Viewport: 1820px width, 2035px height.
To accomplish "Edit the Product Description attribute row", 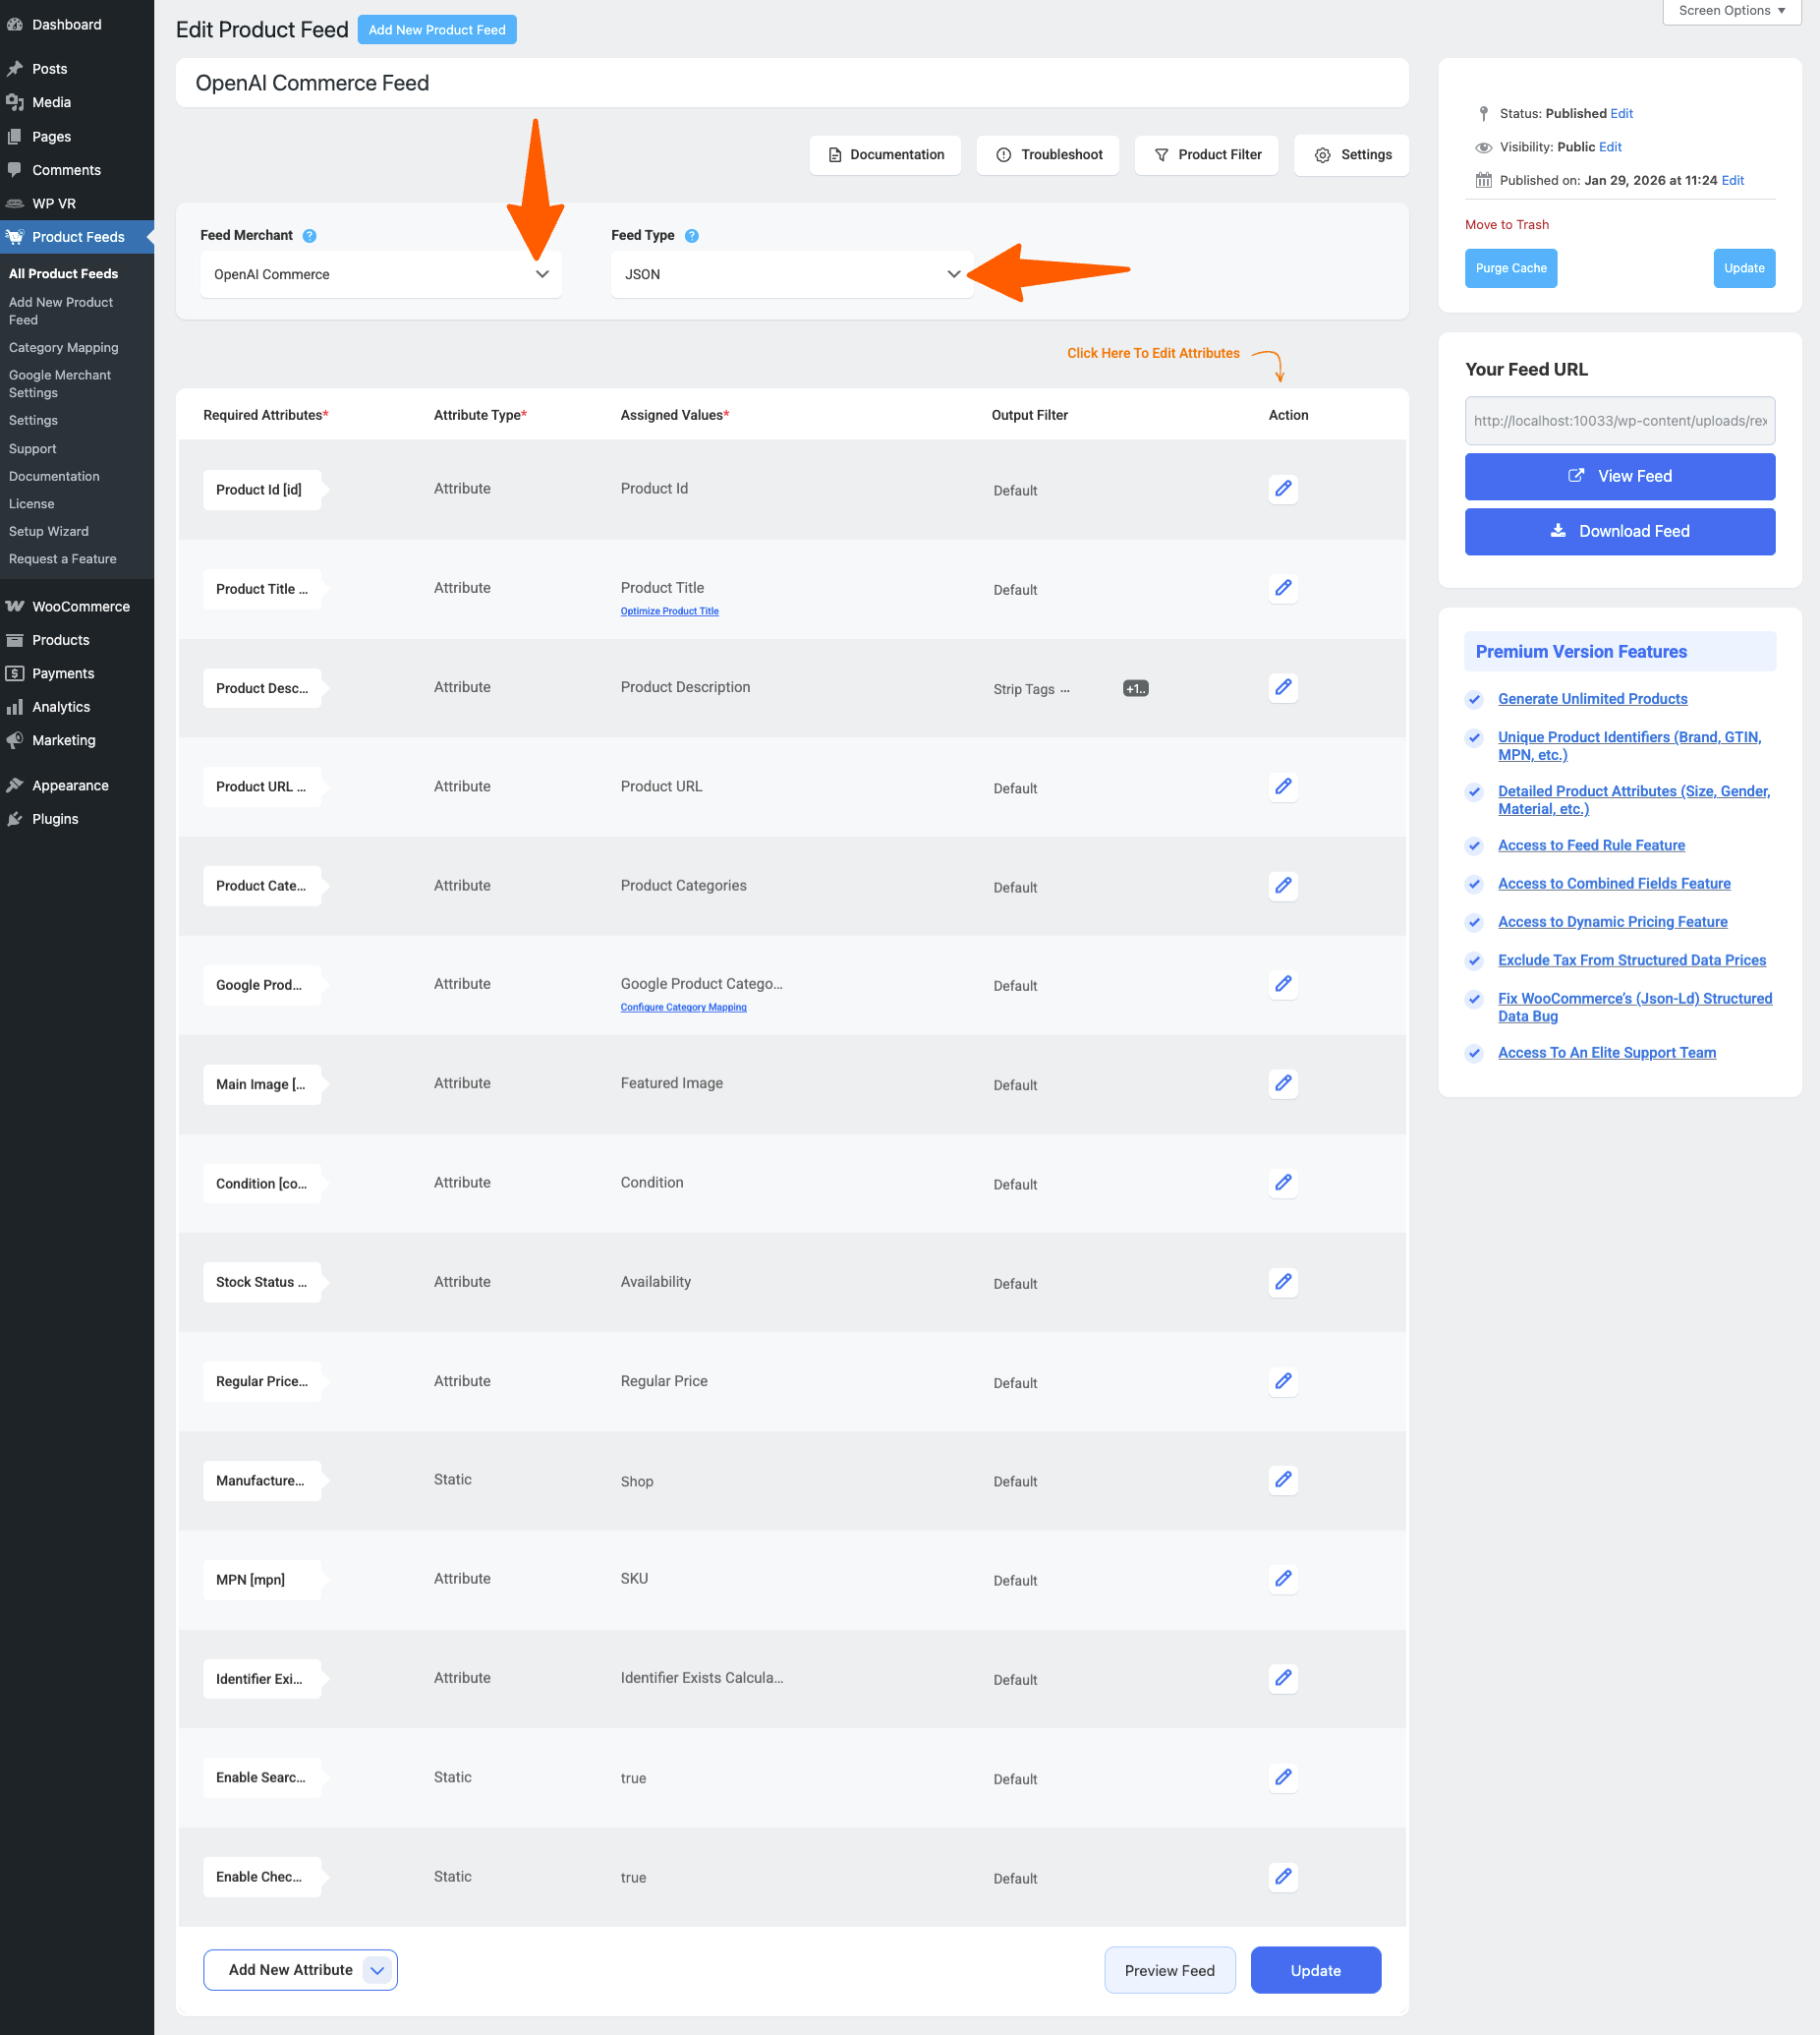I will pyautogui.click(x=1283, y=687).
